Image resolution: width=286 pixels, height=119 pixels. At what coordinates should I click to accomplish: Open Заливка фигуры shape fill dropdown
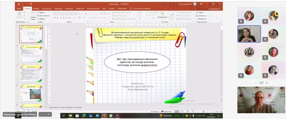[x=184, y=13]
